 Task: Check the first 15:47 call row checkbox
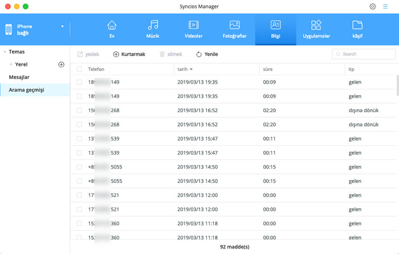coord(79,139)
